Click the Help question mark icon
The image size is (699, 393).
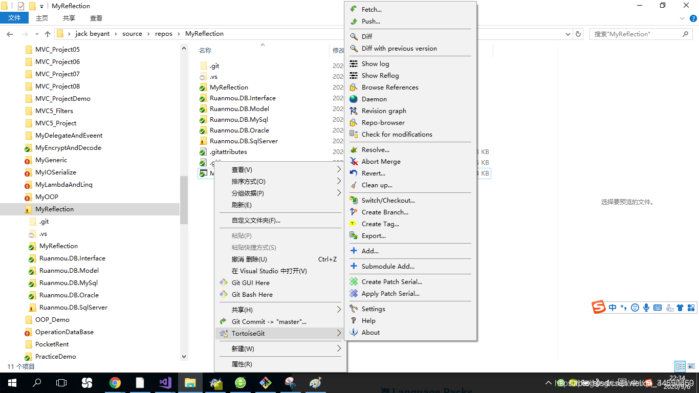pyautogui.click(x=354, y=320)
